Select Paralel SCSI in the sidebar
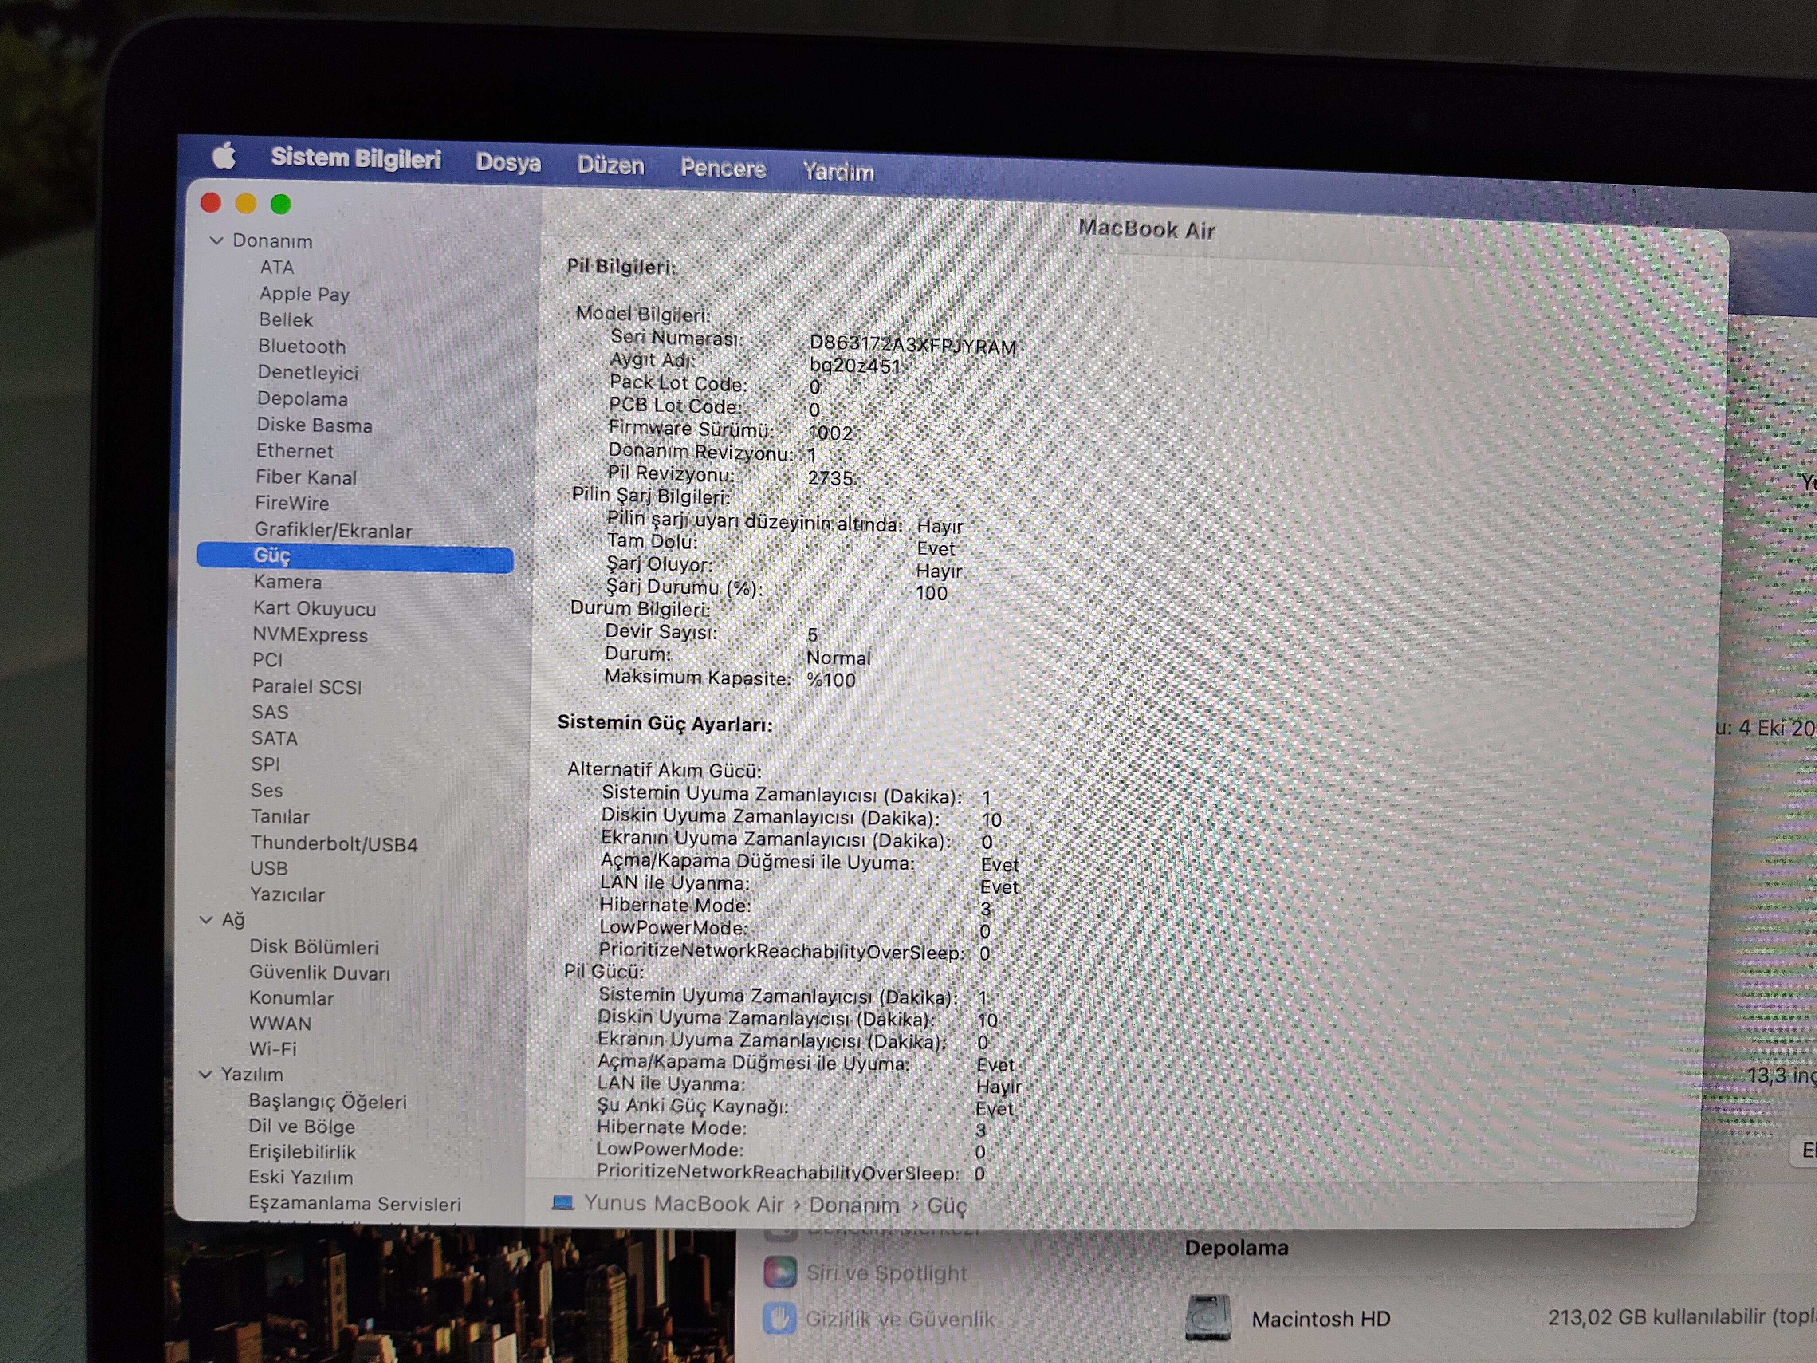The width and height of the screenshot is (1817, 1363). tap(307, 686)
